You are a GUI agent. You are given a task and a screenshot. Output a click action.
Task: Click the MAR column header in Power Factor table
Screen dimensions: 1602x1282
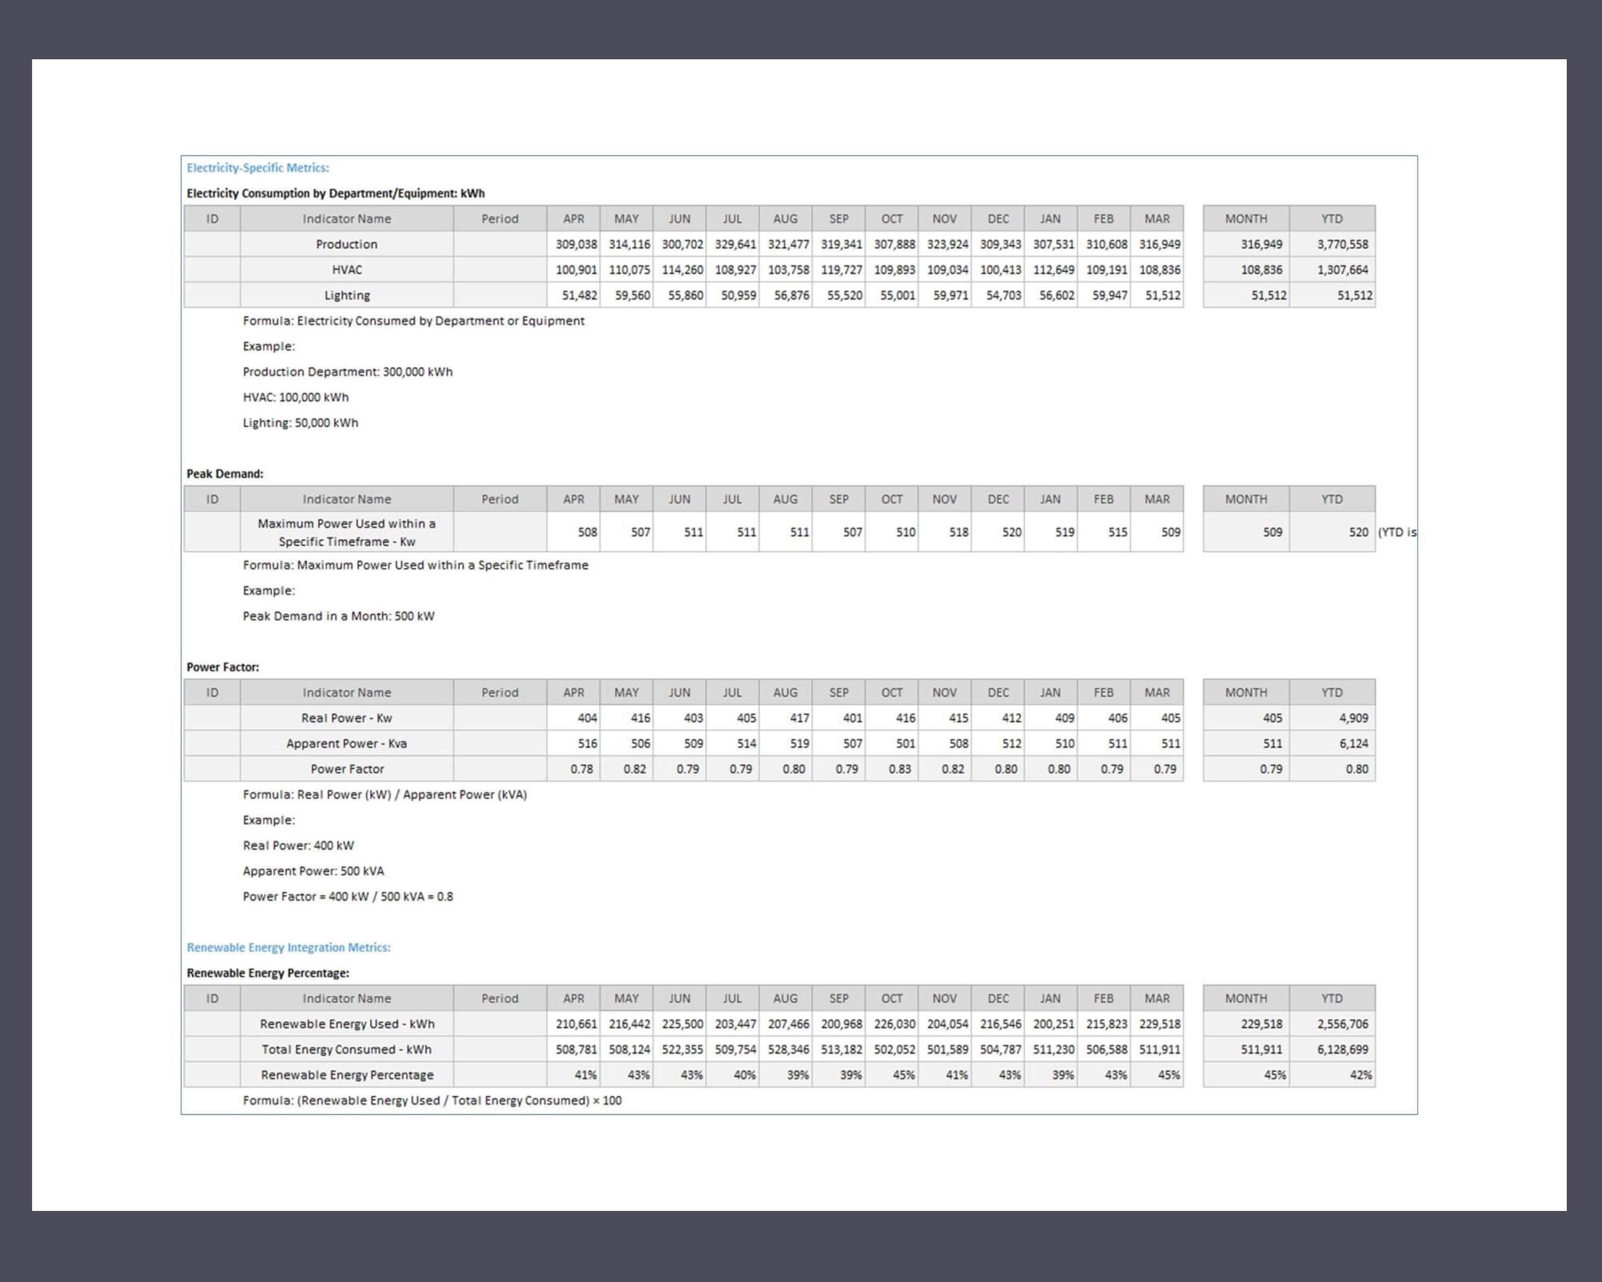coord(1157,692)
